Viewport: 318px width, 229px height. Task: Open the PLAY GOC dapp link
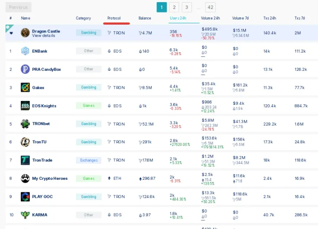(42, 197)
